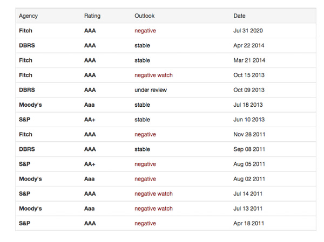Select the date Jul 13 2011
The height and width of the screenshot is (242, 324).
248,209
